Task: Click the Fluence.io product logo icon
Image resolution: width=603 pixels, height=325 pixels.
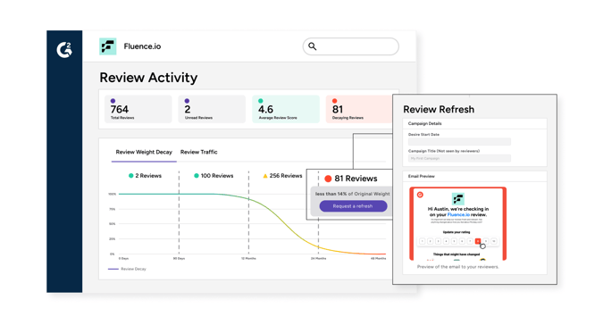Action: click(108, 46)
